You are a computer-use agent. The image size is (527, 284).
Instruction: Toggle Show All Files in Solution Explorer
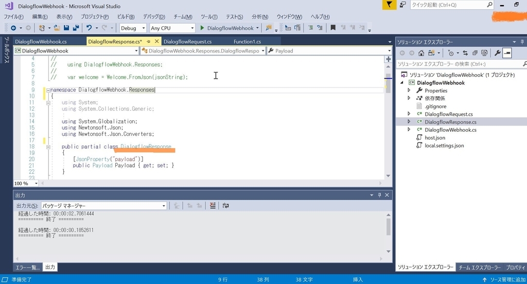[484, 53]
